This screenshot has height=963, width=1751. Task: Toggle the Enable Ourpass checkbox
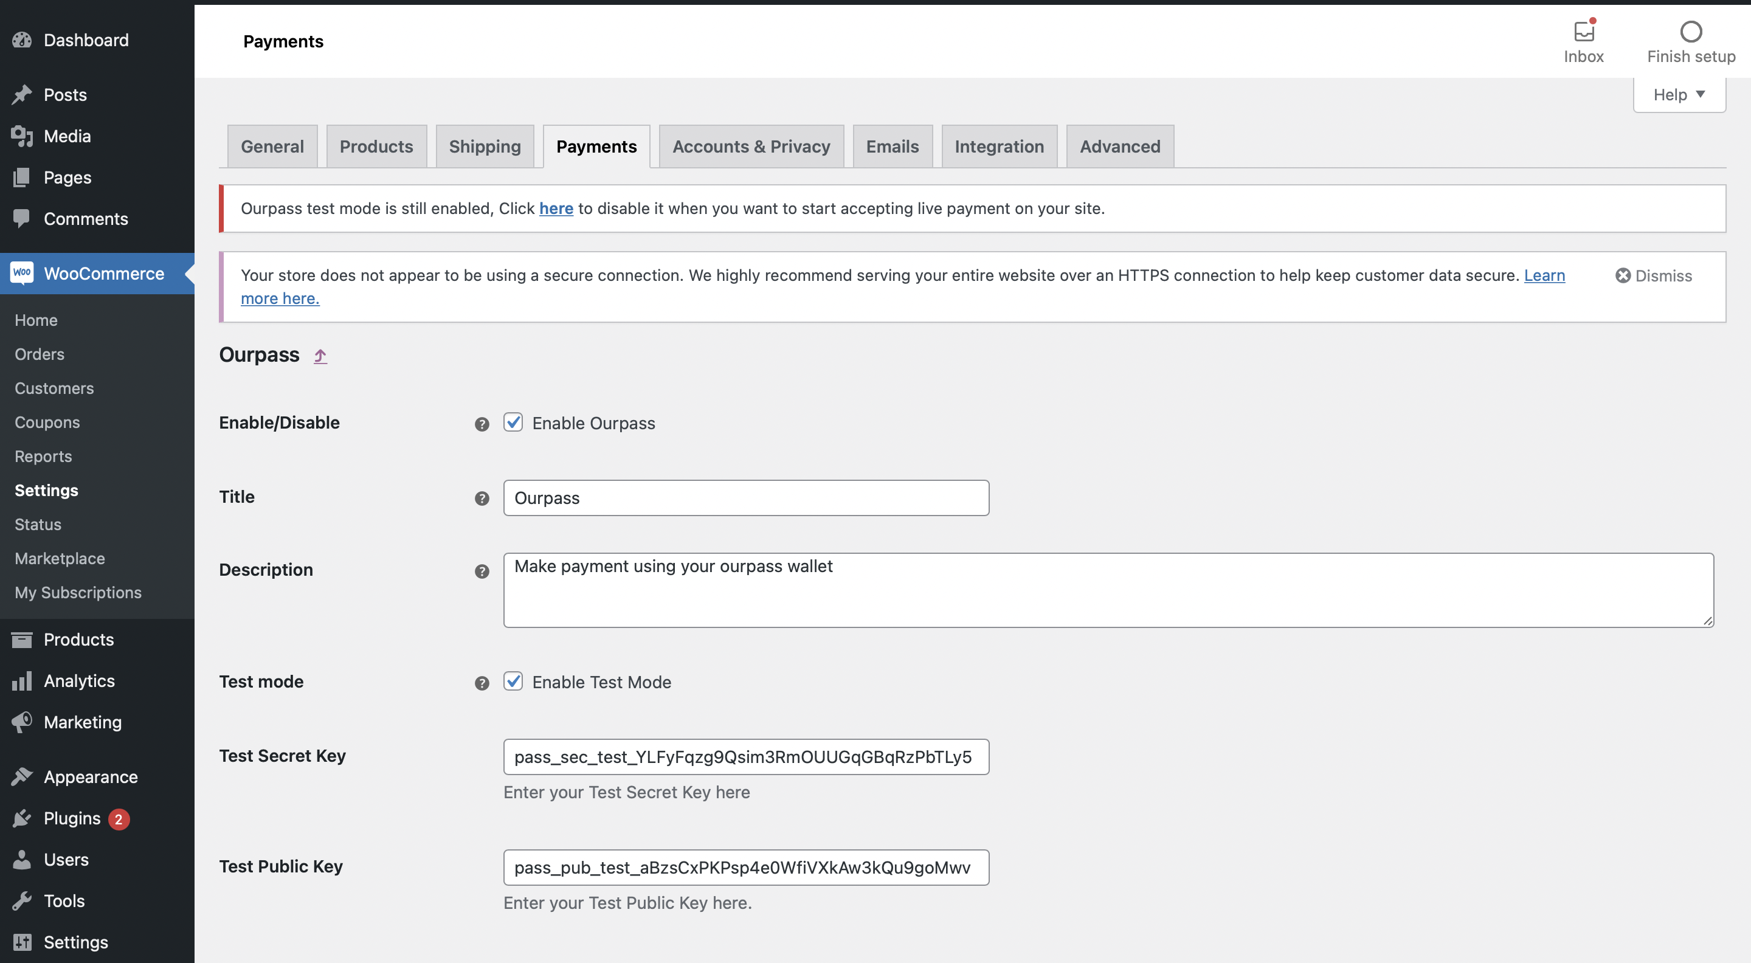click(513, 422)
